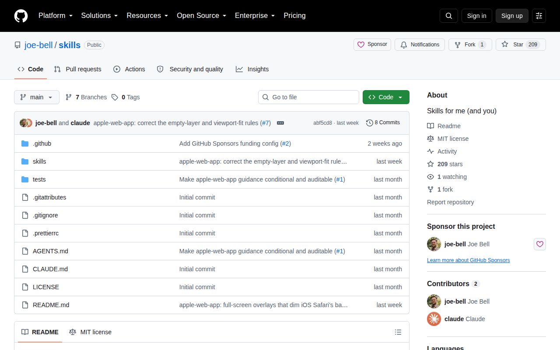Click the tests folder icon
This screenshot has height=350, width=560.
tap(25, 179)
